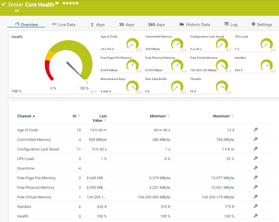The height and width of the screenshot is (222, 279).
Task: Click the Free Physical Memory gauge dial
Action: pos(177,65)
